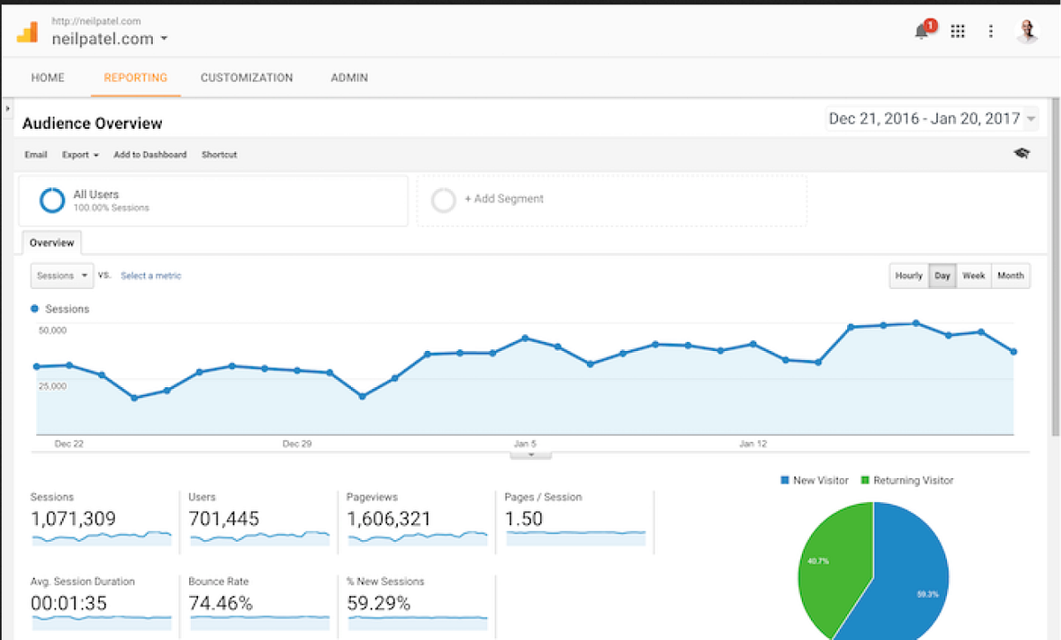Open the Export dropdown

pyautogui.click(x=79, y=155)
